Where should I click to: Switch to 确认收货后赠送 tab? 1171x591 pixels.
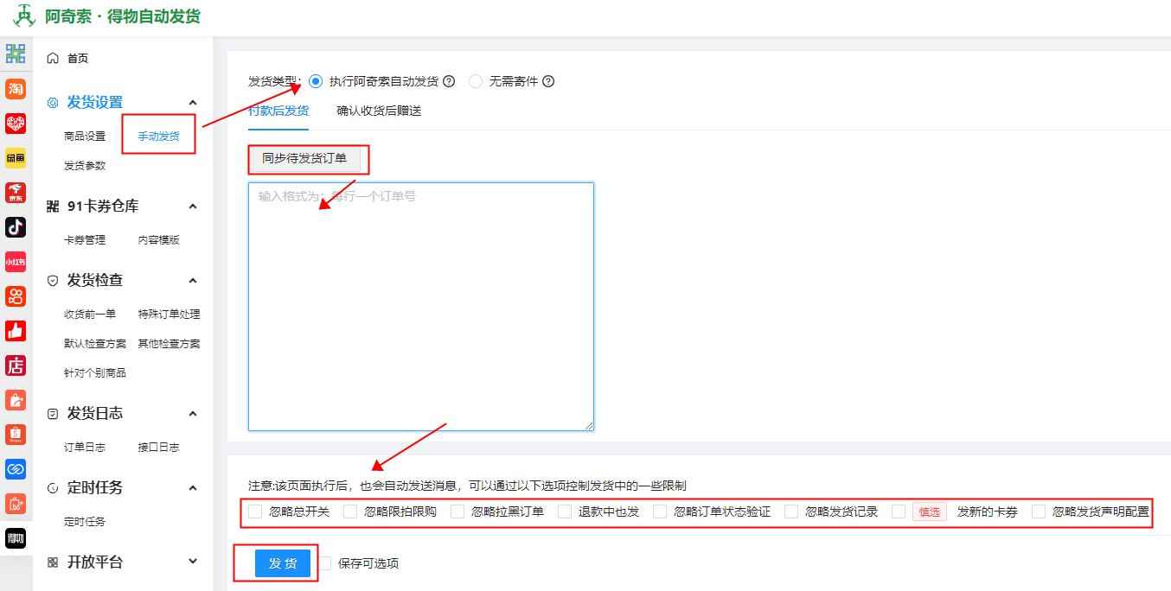(379, 111)
